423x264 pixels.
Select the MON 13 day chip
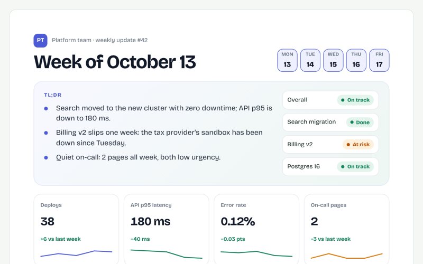(x=287, y=60)
